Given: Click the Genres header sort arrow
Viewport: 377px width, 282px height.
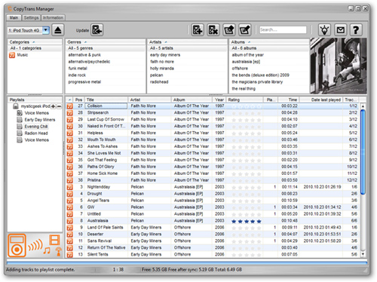Looking at the screenshot, I should [x=85, y=42].
